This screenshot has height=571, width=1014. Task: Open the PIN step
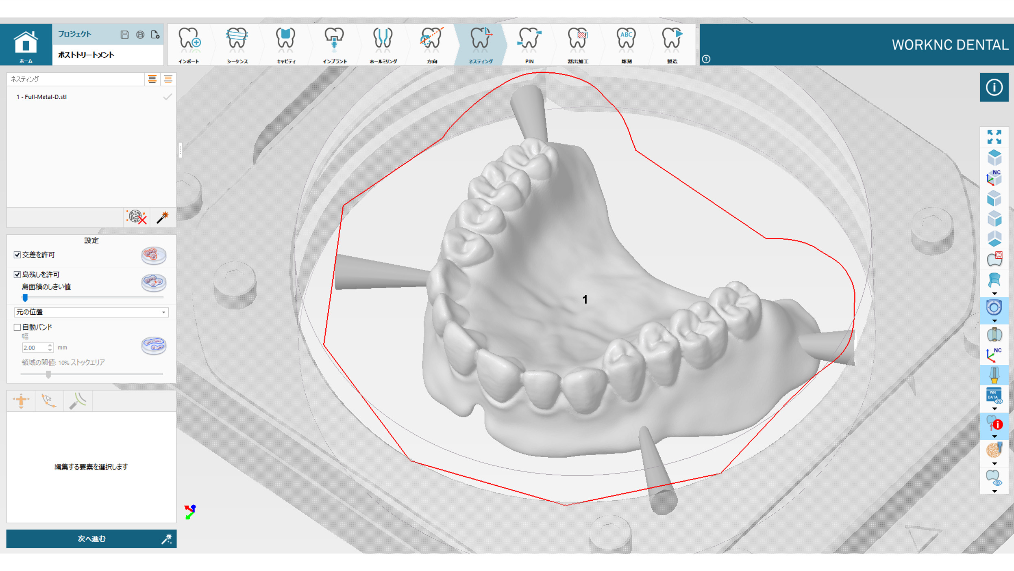529,45
